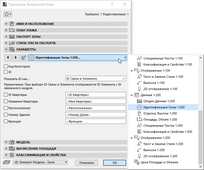This screenshot has width=204, height=170.
Task: Click the Zone Stamp (ПАСПОРТ ЗОНЫ) panel icon
Action: [x=12, y=37]
